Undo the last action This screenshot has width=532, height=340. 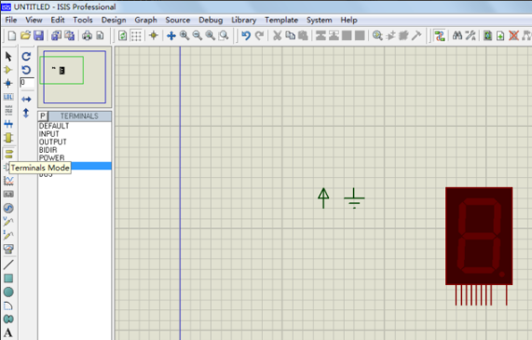(246, 35)
